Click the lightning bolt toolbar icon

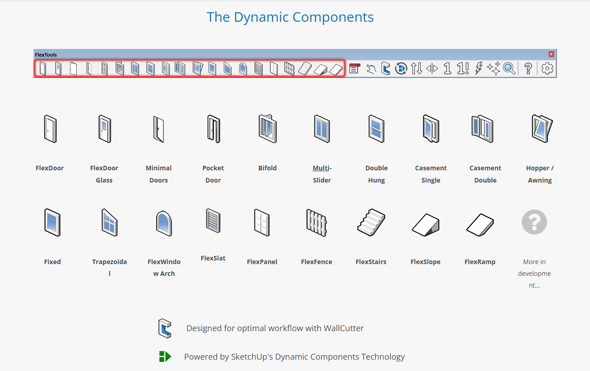[478, 68]
